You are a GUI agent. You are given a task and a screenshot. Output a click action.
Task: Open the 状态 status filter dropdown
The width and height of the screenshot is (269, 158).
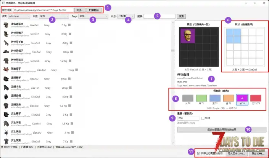click(x=126, y=16)
